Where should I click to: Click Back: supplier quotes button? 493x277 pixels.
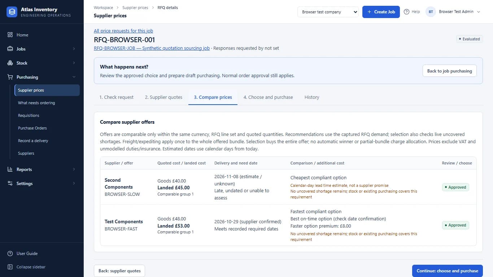coord(119,271)
